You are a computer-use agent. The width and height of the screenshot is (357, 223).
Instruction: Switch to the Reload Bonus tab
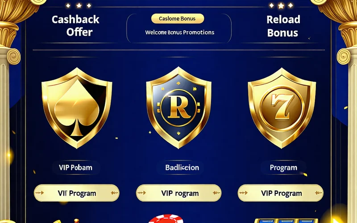tap(283, 26)
